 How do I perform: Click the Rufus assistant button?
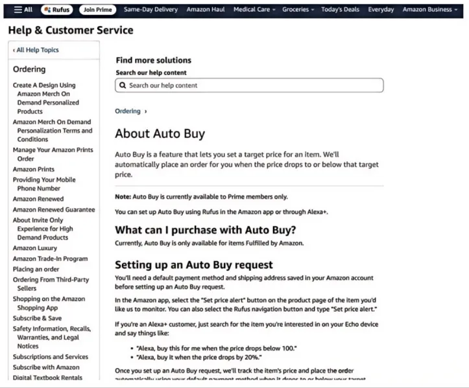click(x=57, y=10)
